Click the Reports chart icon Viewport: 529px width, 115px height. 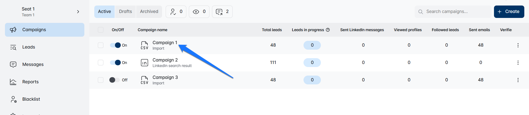(13, 82)
